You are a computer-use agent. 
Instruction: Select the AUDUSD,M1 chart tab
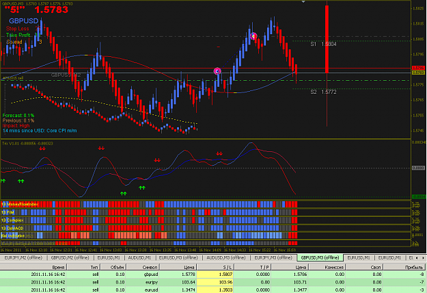tap(139, 257)
